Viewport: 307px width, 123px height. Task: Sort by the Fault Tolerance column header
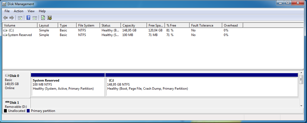206,25
